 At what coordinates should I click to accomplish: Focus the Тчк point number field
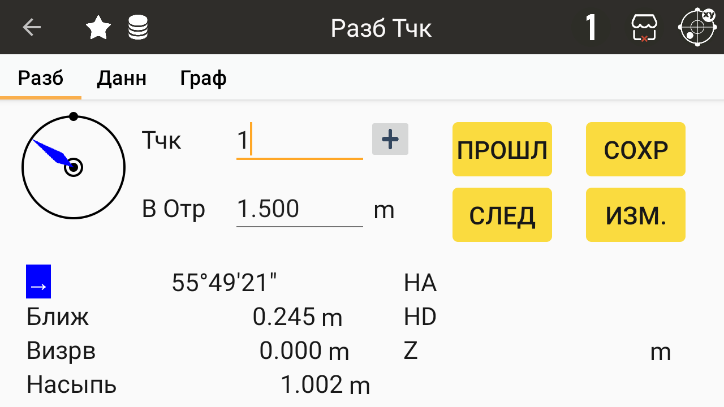(x=299, y=140)
